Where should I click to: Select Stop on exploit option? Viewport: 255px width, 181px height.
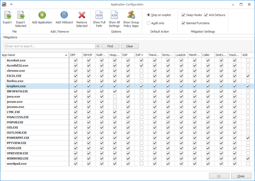tap(149, 15)
